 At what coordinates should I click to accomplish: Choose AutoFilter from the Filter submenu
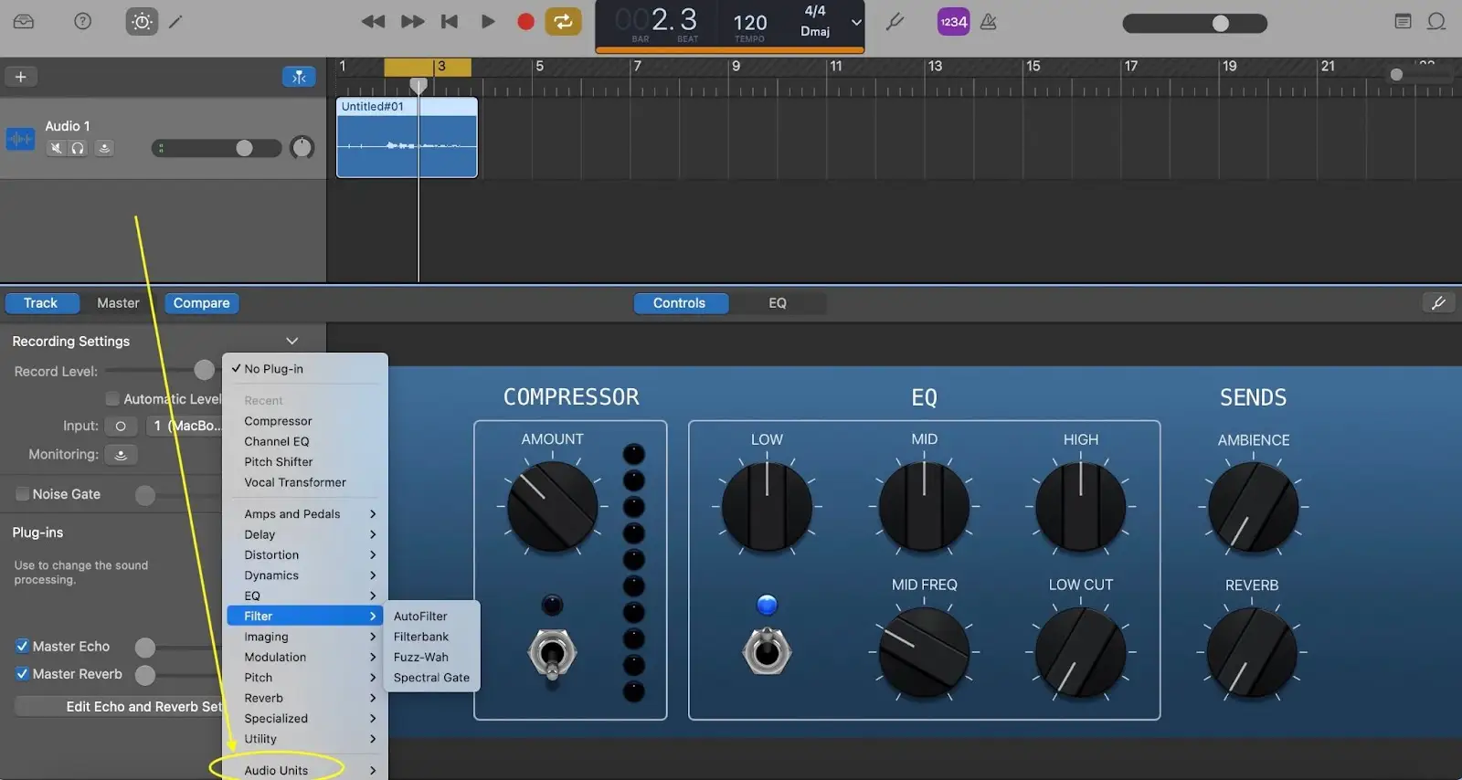click(420, 617)
